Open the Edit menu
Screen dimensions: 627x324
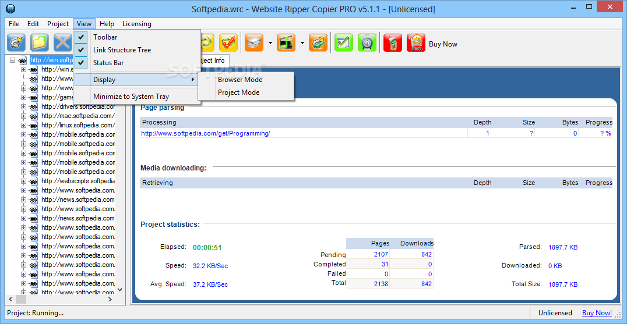tap(33, 23)
